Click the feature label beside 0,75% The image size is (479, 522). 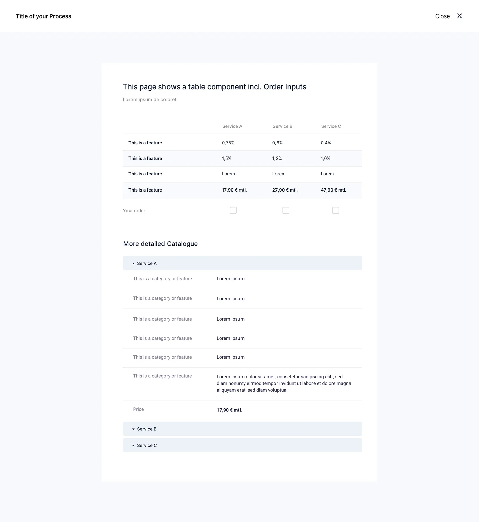pos(145,143)
